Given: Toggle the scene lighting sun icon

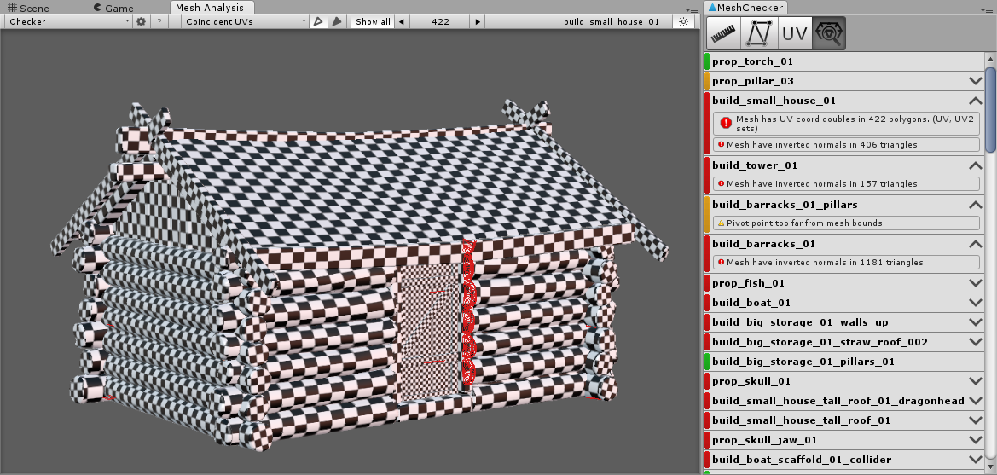Looking at the screenshot, I should (x=681, y=21).
